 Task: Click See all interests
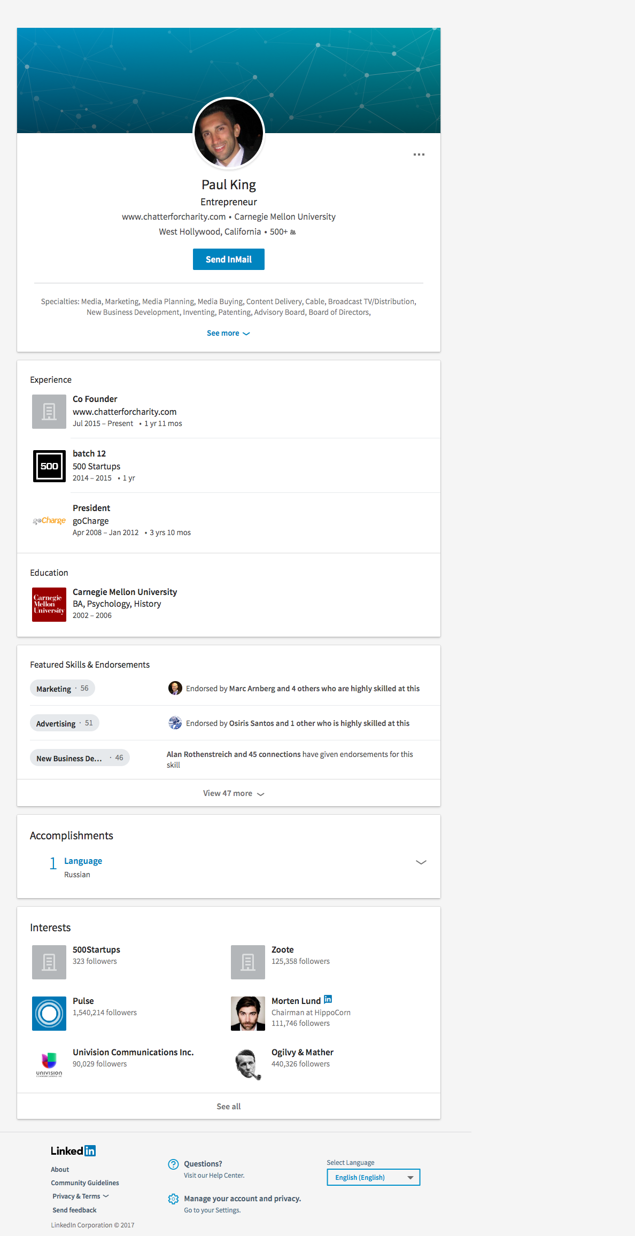coord(229,1107)
